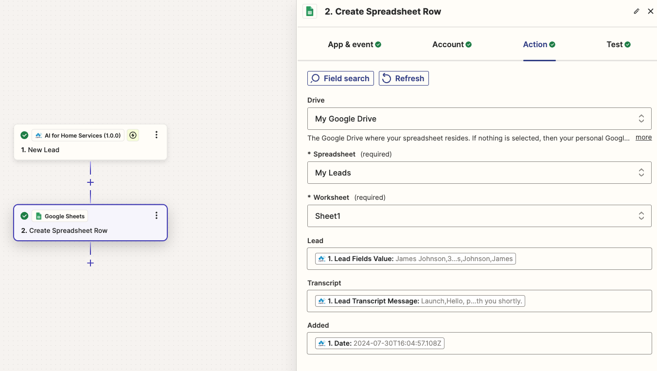Click into the Transcript input field

(479, 301)
